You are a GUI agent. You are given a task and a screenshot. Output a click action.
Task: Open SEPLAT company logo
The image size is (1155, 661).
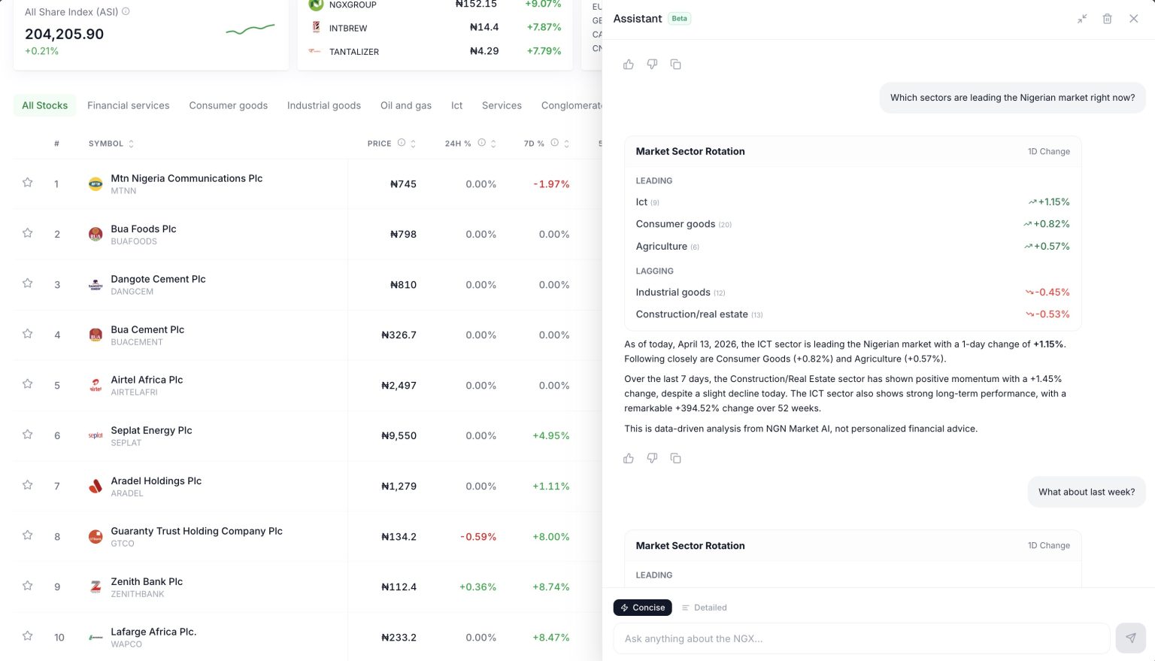tap(95, 435)
